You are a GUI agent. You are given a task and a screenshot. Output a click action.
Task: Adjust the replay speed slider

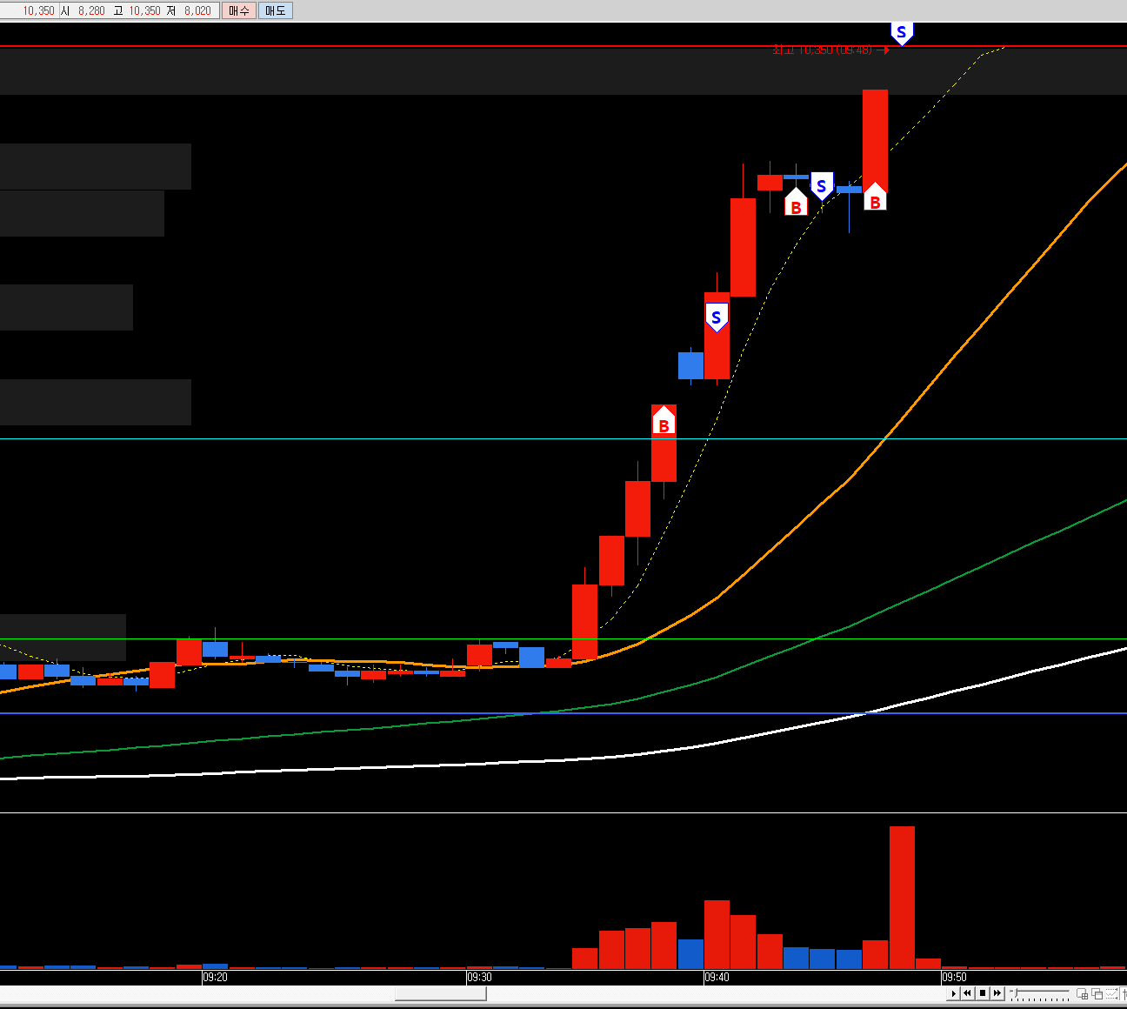(1040, 993)
